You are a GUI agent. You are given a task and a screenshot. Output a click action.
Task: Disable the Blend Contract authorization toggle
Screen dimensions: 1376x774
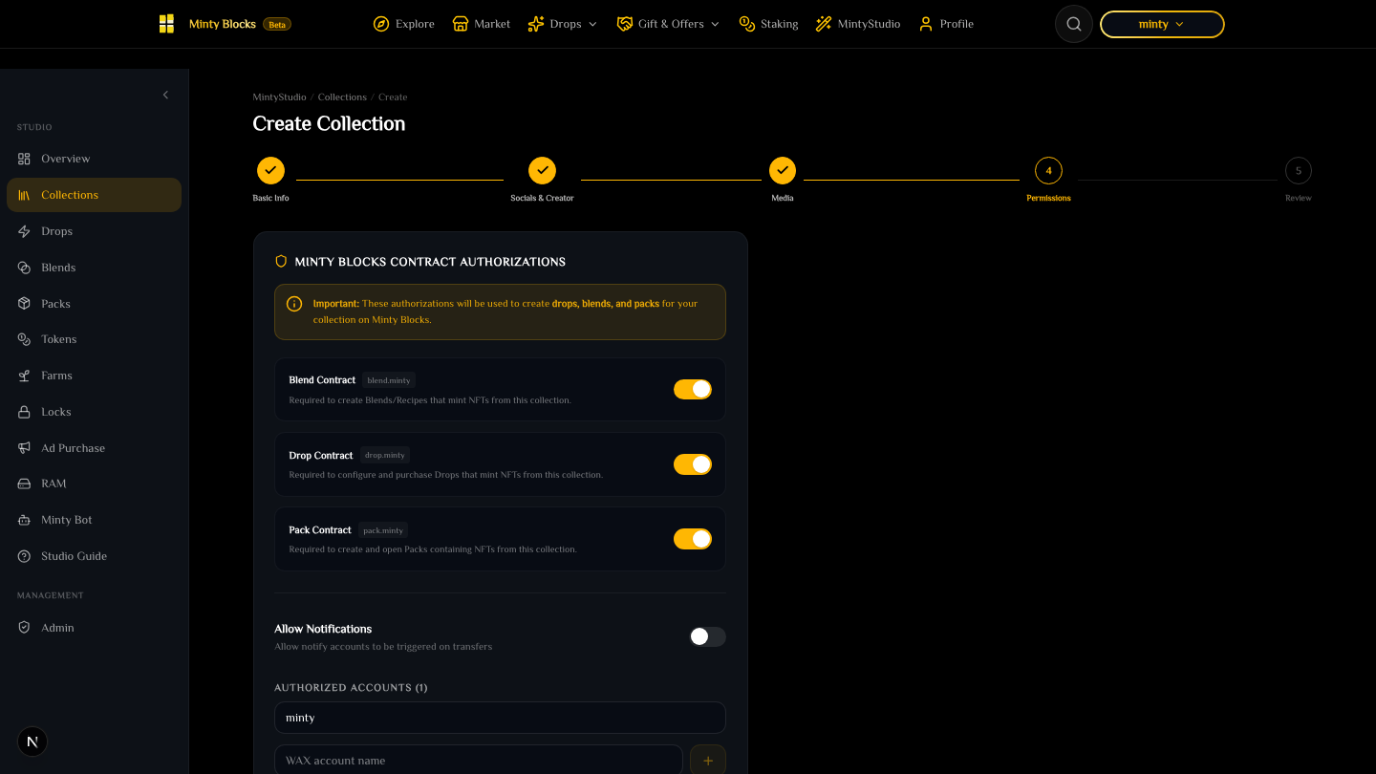693,389
